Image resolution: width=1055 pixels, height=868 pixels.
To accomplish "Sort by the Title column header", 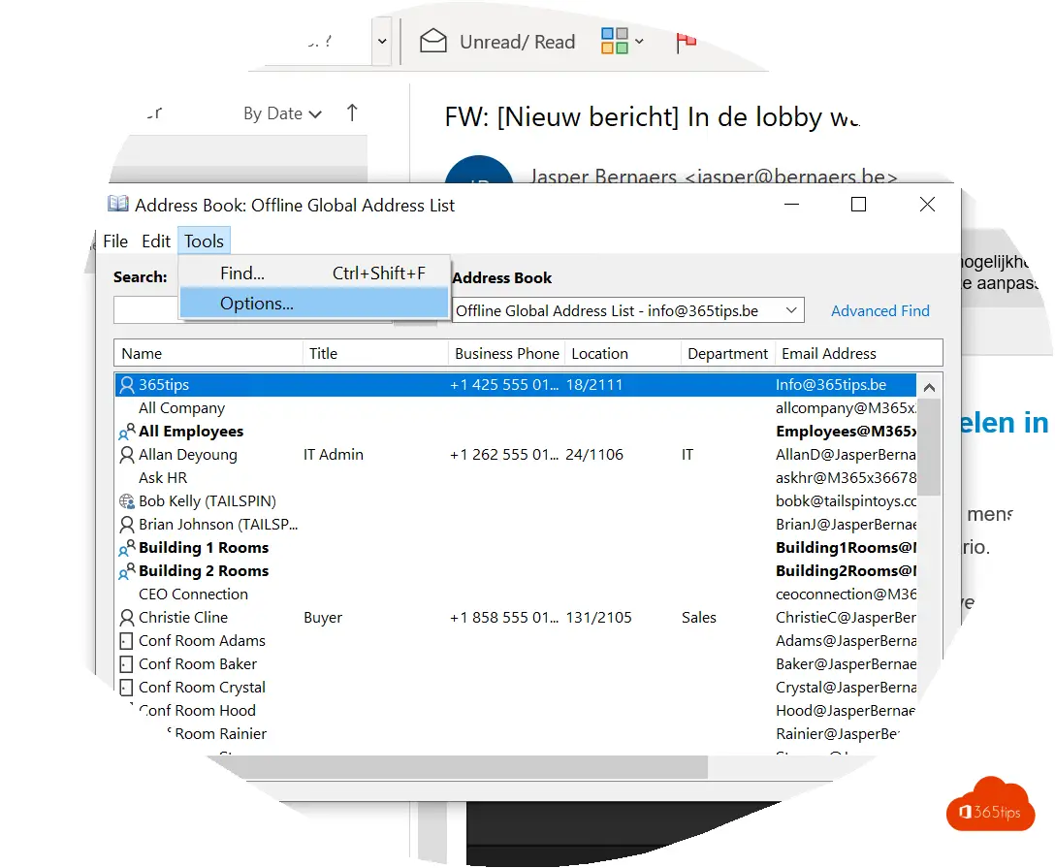I will [375, 353].
